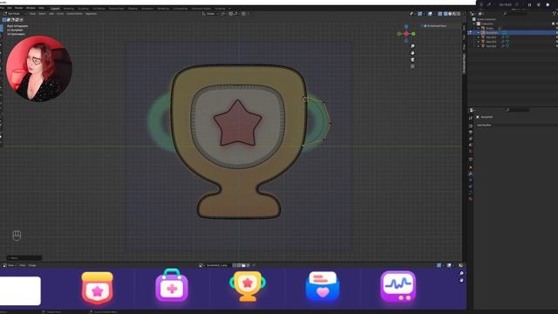This screenshot has width=558, height=314.
Task: Toggle X-ray in the viewport header
Action: 439,14
